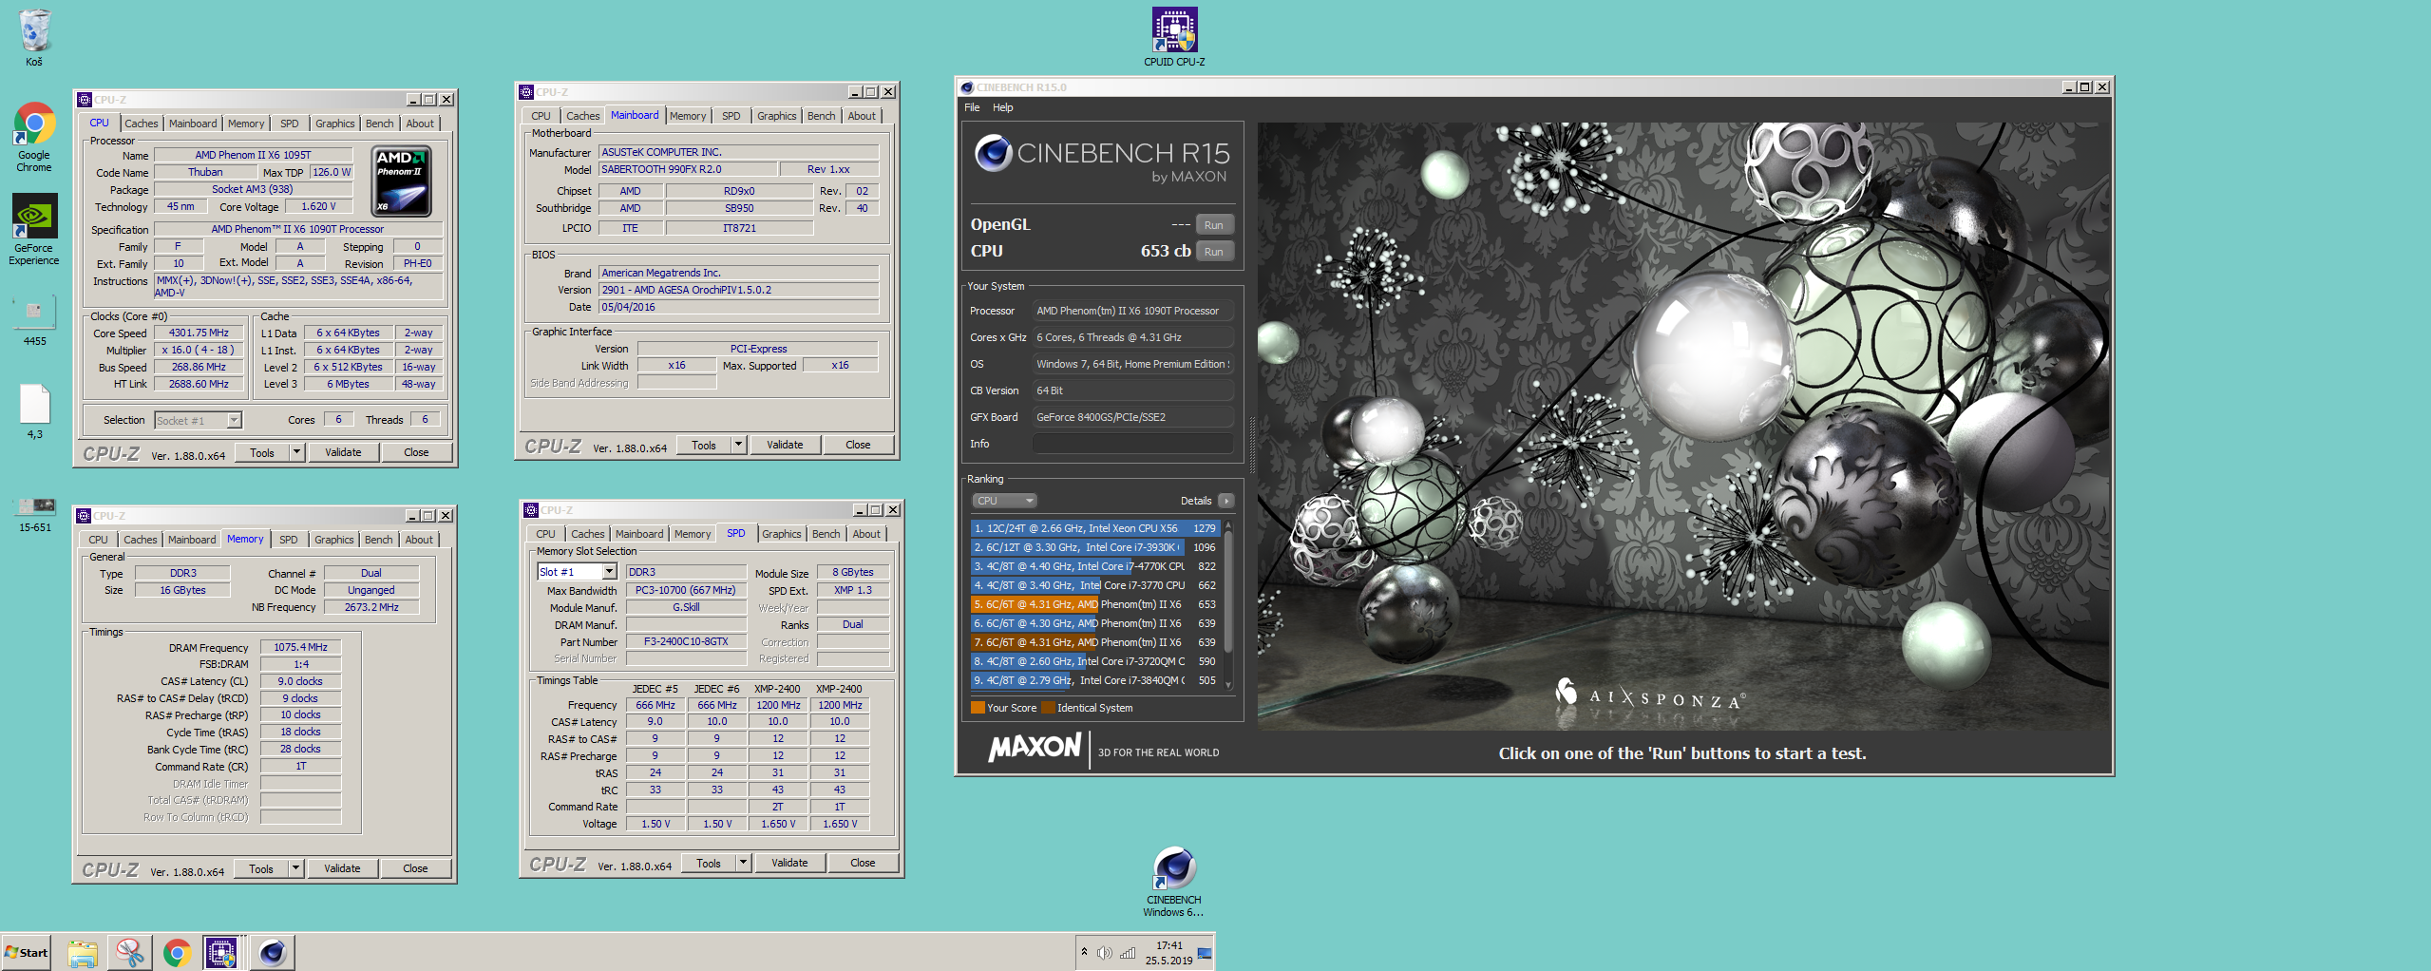Open the CPU ranking type dropdown in Cinebench

tap(1004, 501)
